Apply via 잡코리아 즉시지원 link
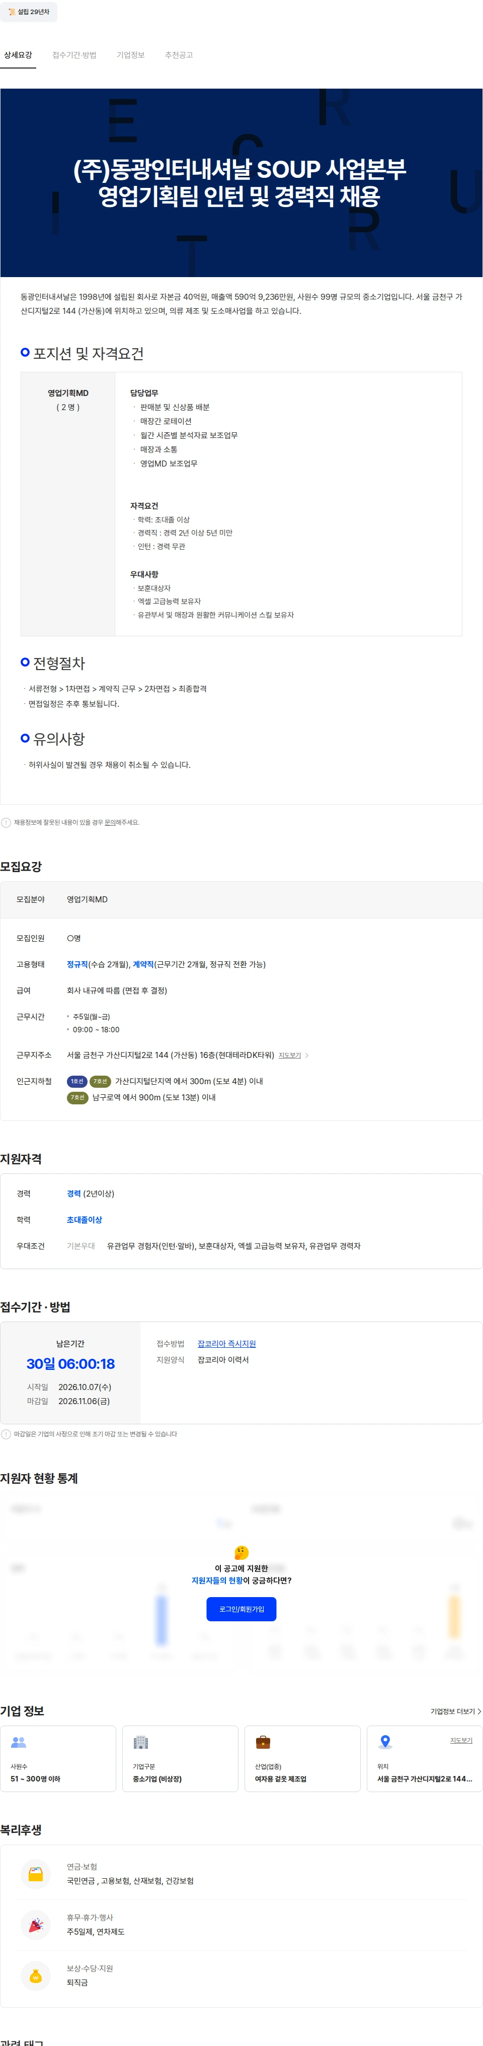This screenshot has height=2046, width=483. click(x=227, y=1344)
